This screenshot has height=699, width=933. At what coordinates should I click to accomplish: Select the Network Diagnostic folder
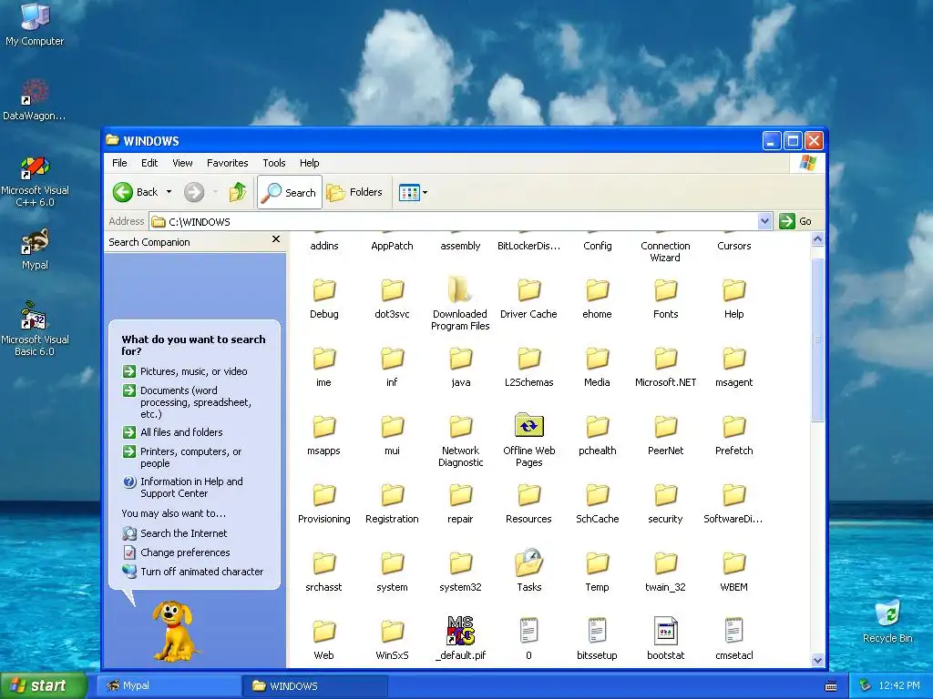(460, 441)
